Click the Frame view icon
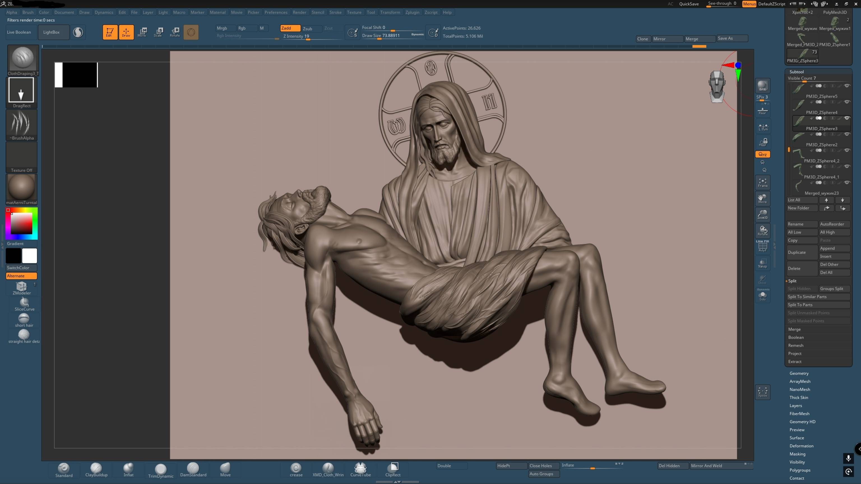Screen dimensions: 861x484 coord(762,182)
